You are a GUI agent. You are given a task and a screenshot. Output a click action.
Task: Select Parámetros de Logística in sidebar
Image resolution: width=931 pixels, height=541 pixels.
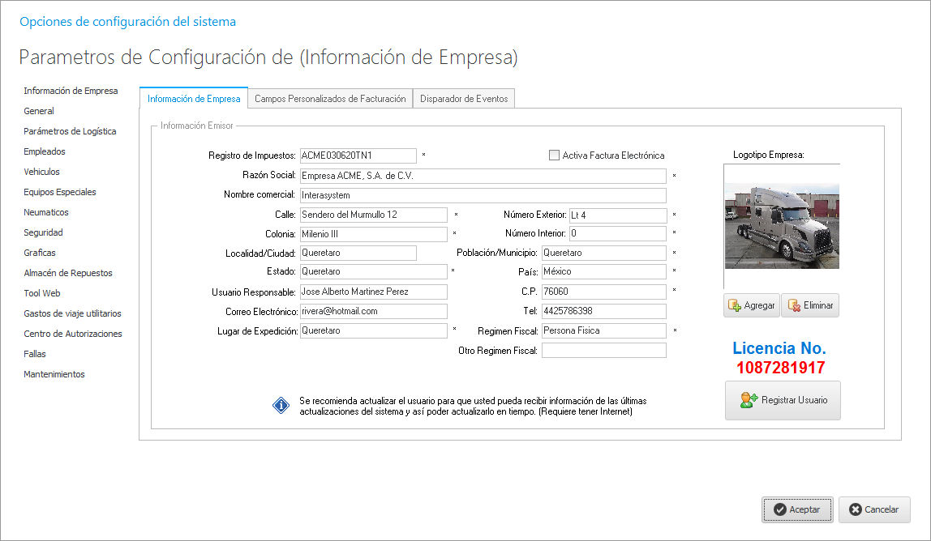pos(70,131)
